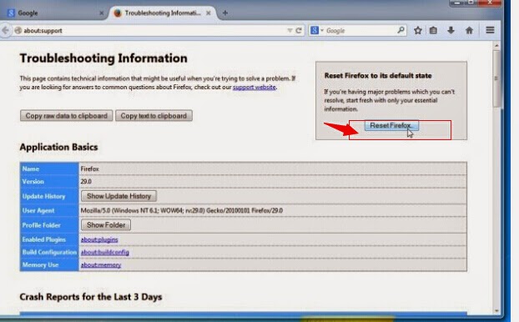This screenshot has height=322, width=519.
Task: Open the URL history dropdown arrow
Action: coord(290,30)
